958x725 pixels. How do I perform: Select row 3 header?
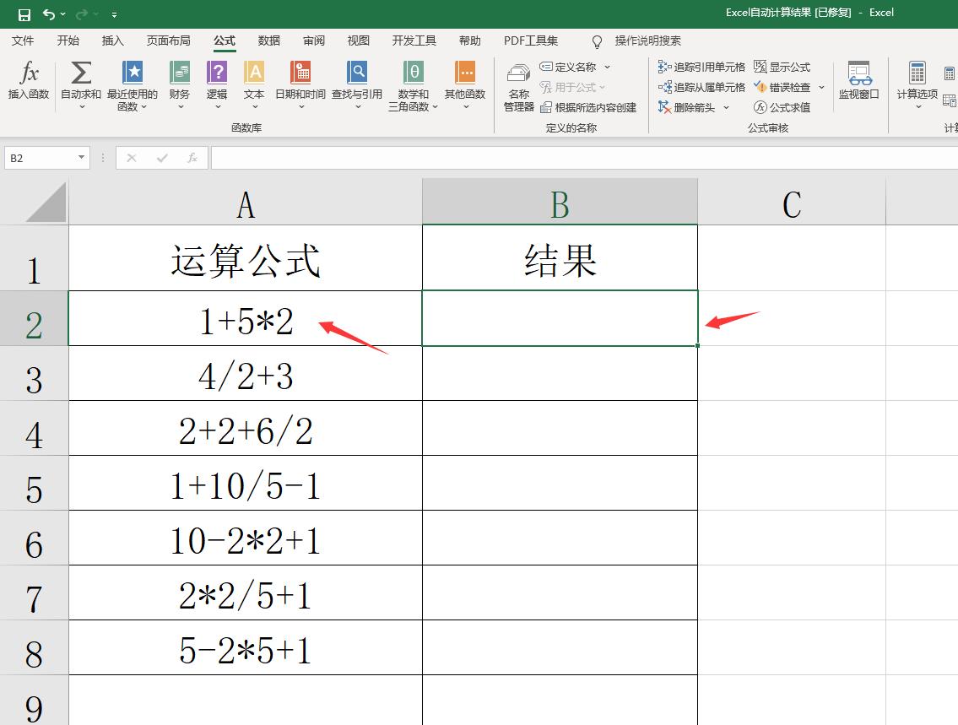[x=35, y=374]
